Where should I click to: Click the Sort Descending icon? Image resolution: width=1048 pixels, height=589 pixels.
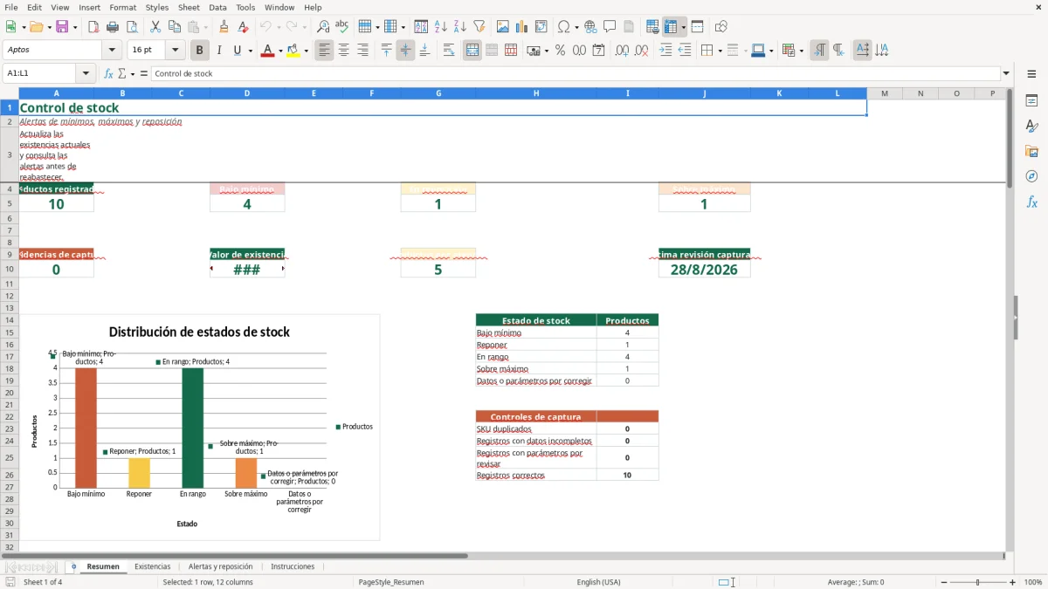tap(459, 27)
